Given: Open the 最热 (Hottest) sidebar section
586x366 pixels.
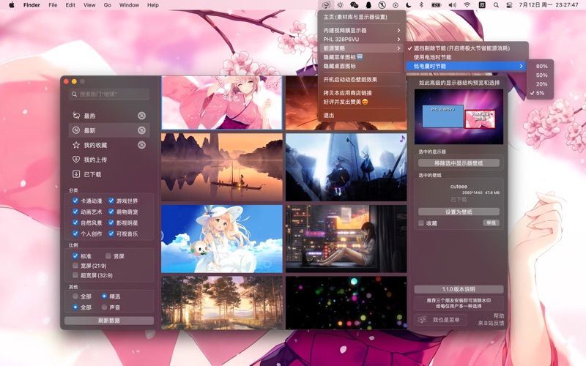Looking at the screenshot, I should [x=90, y=116].
